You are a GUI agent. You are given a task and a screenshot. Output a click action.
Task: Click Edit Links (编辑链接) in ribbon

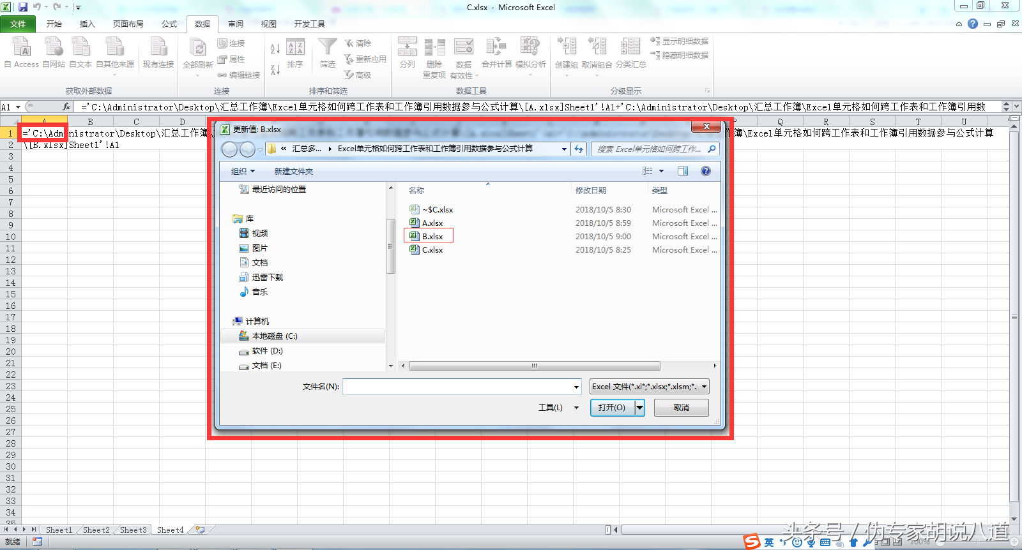point(238,75)
